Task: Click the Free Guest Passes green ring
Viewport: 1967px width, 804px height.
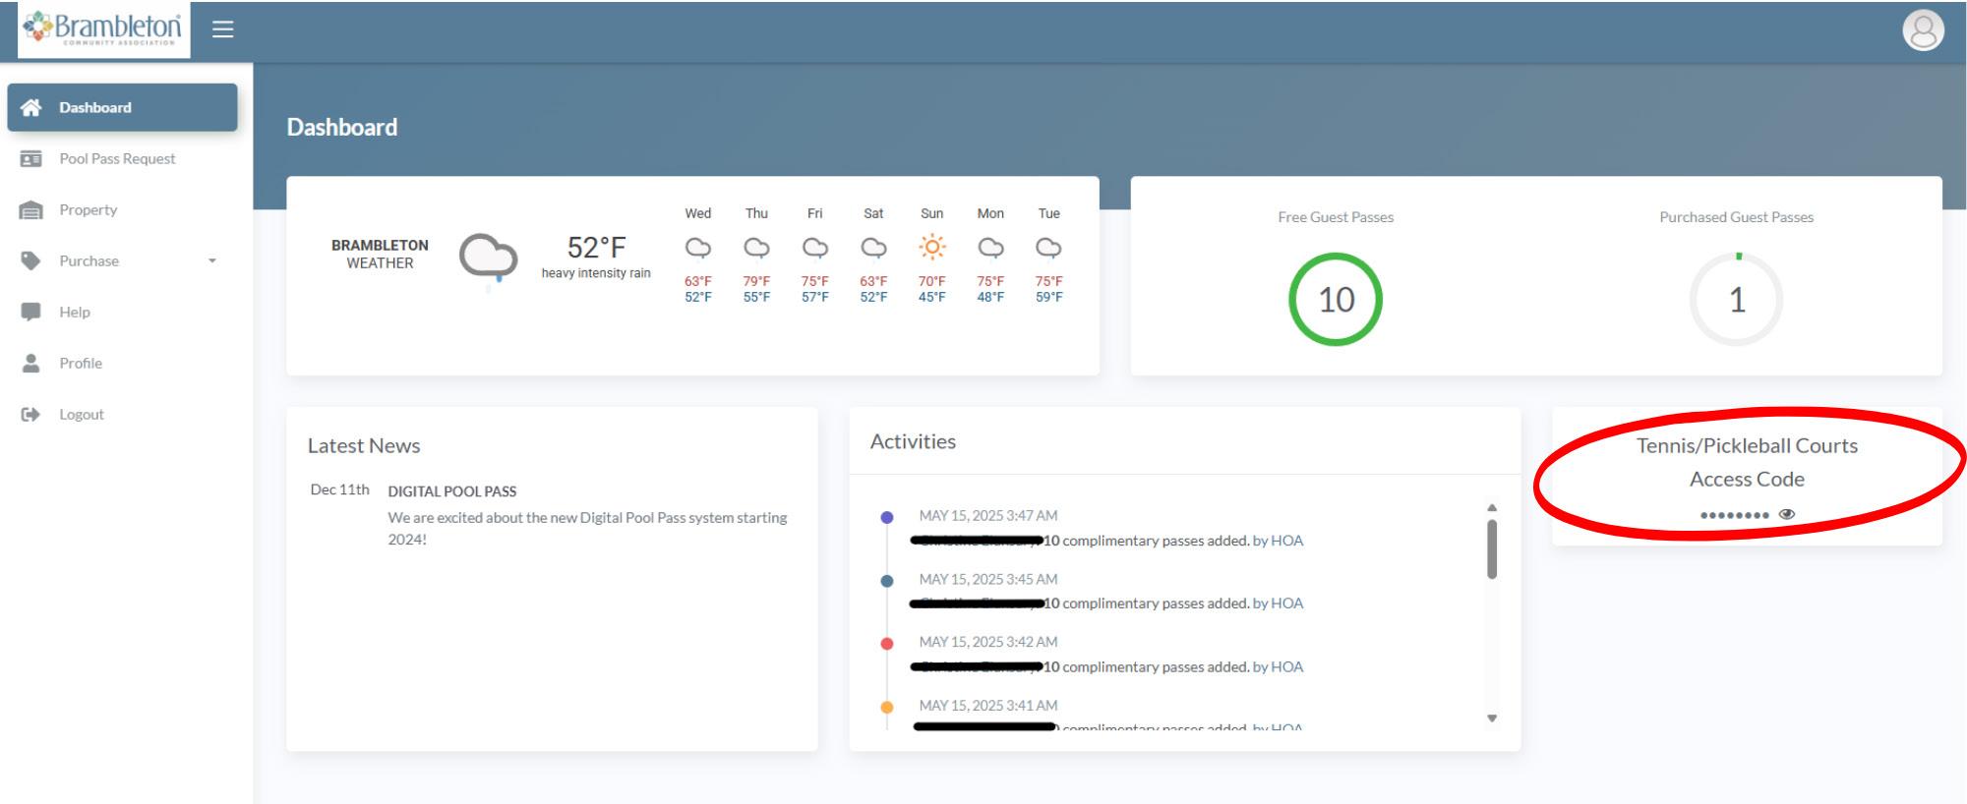Action: click(1336, 299)
